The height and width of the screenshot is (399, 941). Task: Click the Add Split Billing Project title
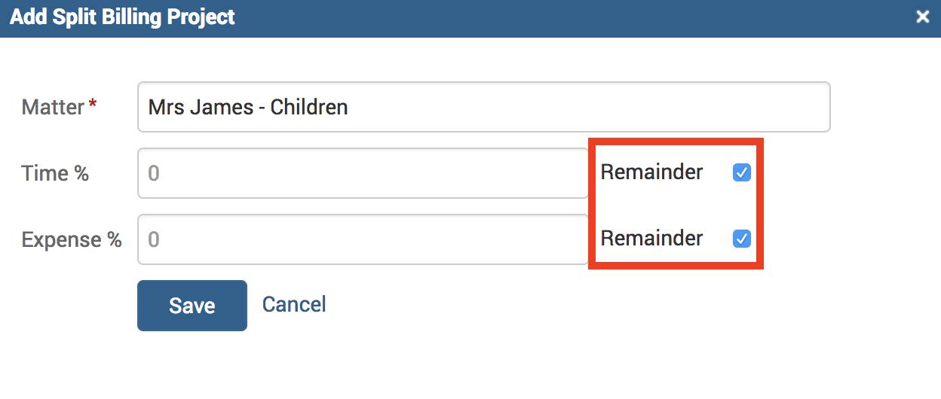coord(122,17)
